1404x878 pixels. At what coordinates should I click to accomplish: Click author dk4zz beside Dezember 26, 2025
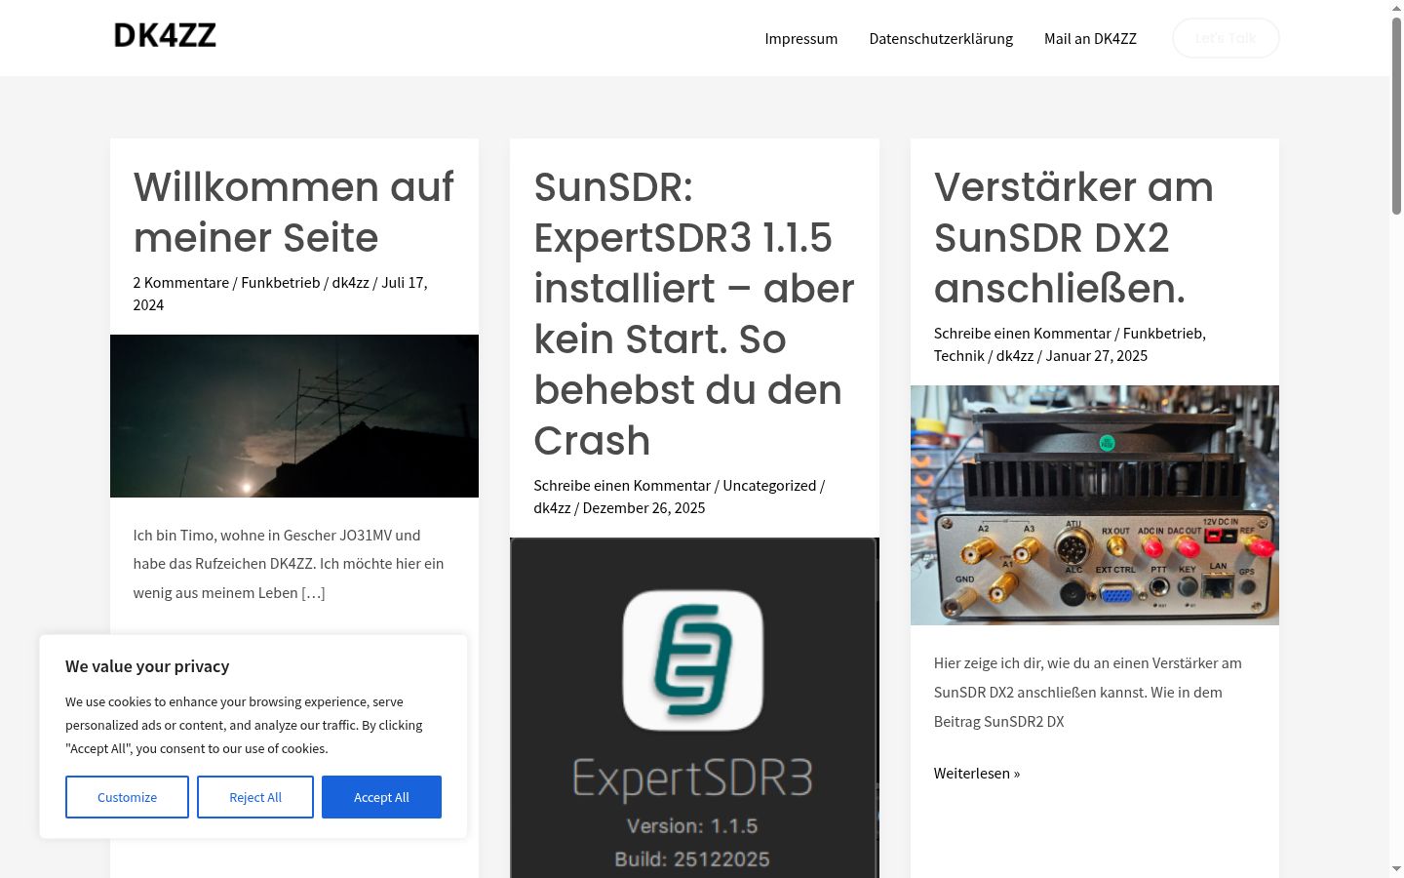(552, 507)
